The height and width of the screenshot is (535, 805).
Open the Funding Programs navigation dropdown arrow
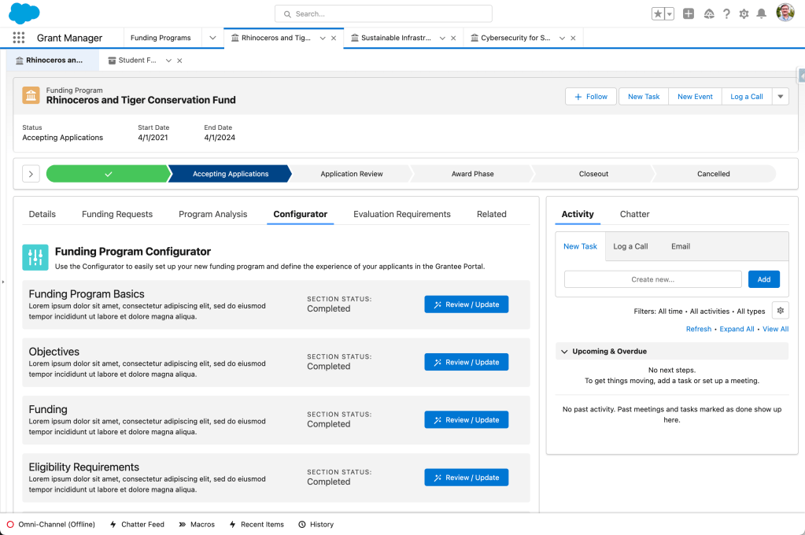(x=212, y=38)
